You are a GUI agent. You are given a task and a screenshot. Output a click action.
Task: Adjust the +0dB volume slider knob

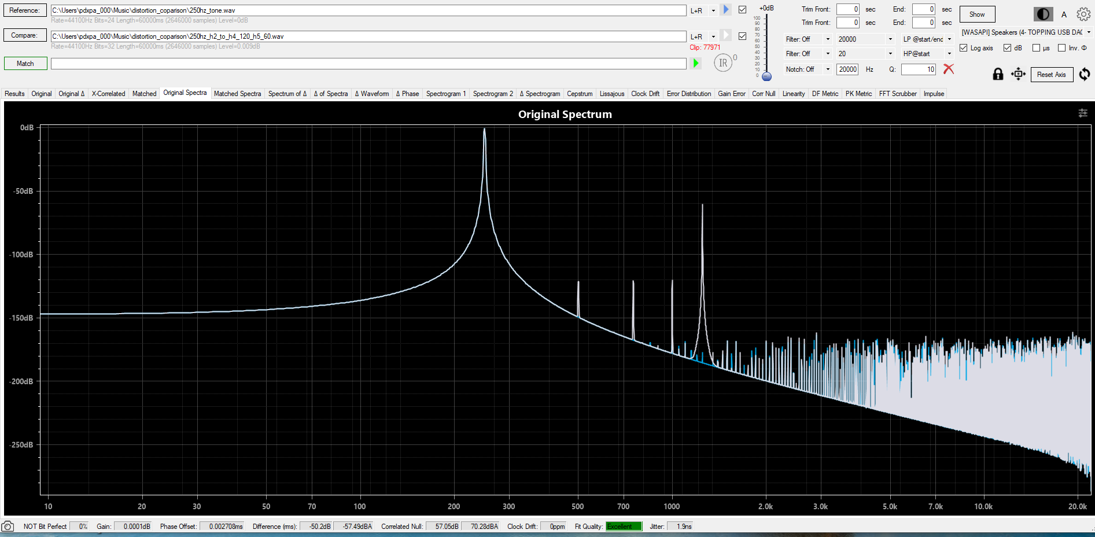[766, 76]
